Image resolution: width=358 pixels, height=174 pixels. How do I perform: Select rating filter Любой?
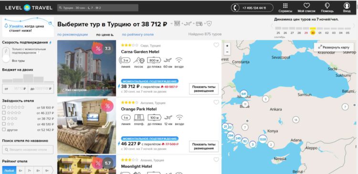[x=9, y=170]
